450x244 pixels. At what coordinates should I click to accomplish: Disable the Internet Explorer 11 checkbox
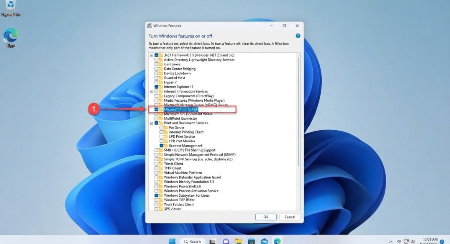(x=156, y=87)
